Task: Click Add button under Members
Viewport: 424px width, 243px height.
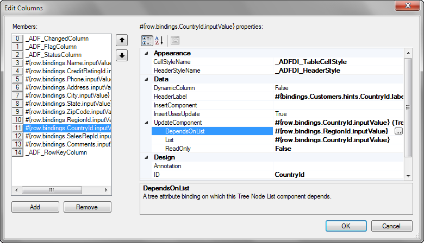Action: coord(35,207)
